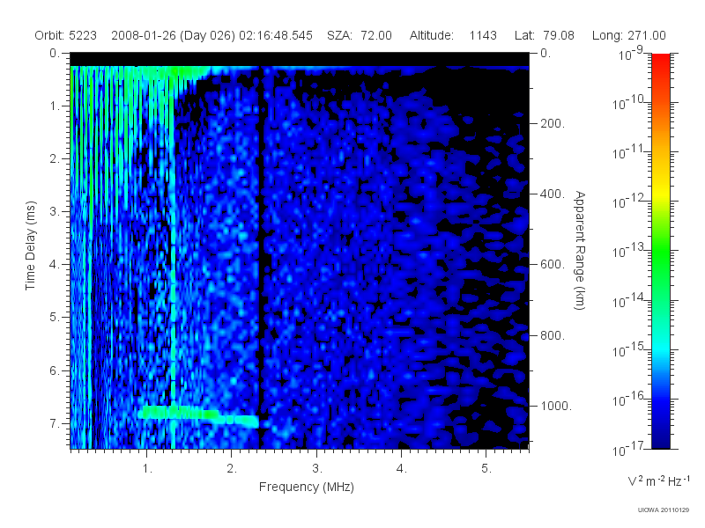Click the '1000.' apparent range tick label

coord(556,406)
